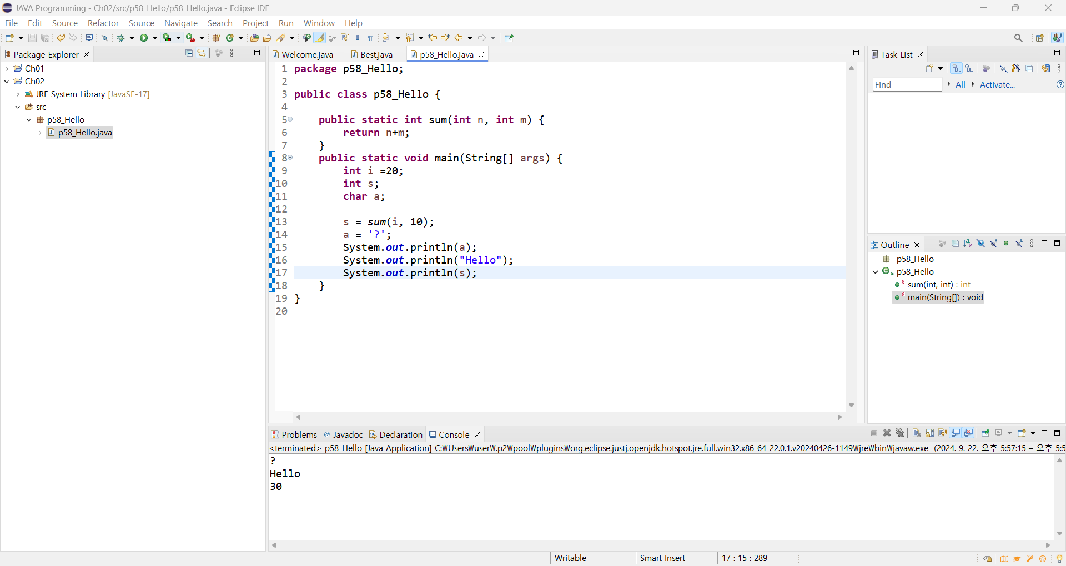Image resolution: width=1066 pixels, height=566 pixels.
Task: Click the All filter link in Task List
Action: pos(960,84)
